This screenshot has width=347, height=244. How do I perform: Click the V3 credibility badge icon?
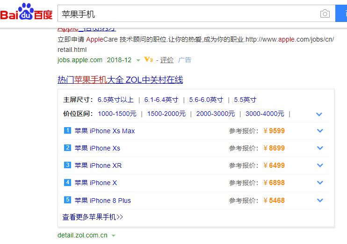[148, 60]
